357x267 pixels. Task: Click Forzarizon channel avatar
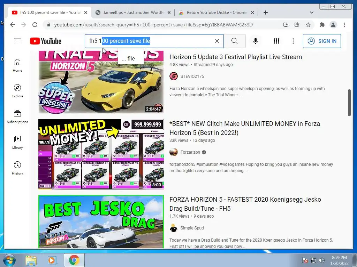click(x=174, y=152)
